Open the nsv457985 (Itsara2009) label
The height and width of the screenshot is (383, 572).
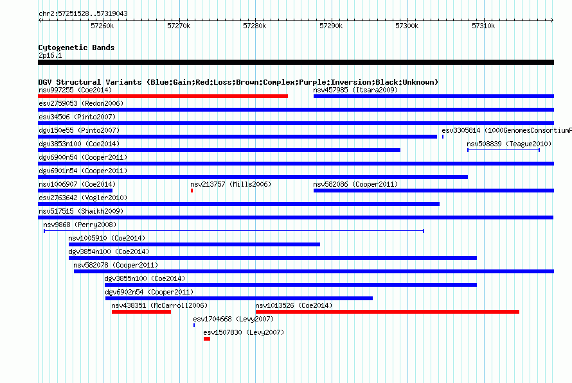tap(355, 90)
